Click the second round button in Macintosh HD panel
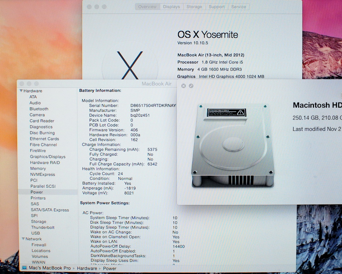This screenshot has width=342, height=274. coord(191,86)
